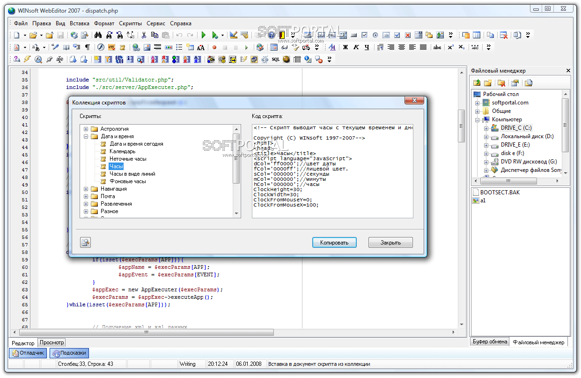Click the Open file folder icon
Screen dimensions: 581x378
point(33,35)
